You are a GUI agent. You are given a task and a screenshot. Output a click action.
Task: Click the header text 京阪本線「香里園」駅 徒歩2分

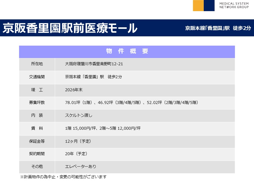coord(218,28)
